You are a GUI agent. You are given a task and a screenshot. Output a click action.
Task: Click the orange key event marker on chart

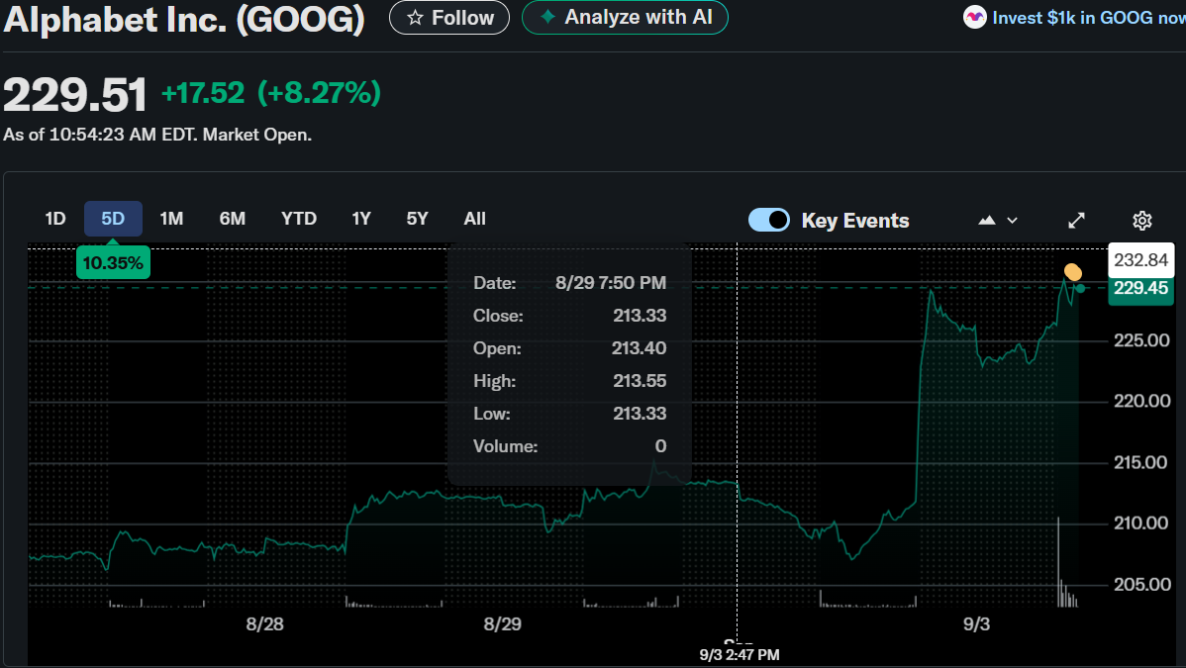pyautogui.click(x=1072, y=271)
